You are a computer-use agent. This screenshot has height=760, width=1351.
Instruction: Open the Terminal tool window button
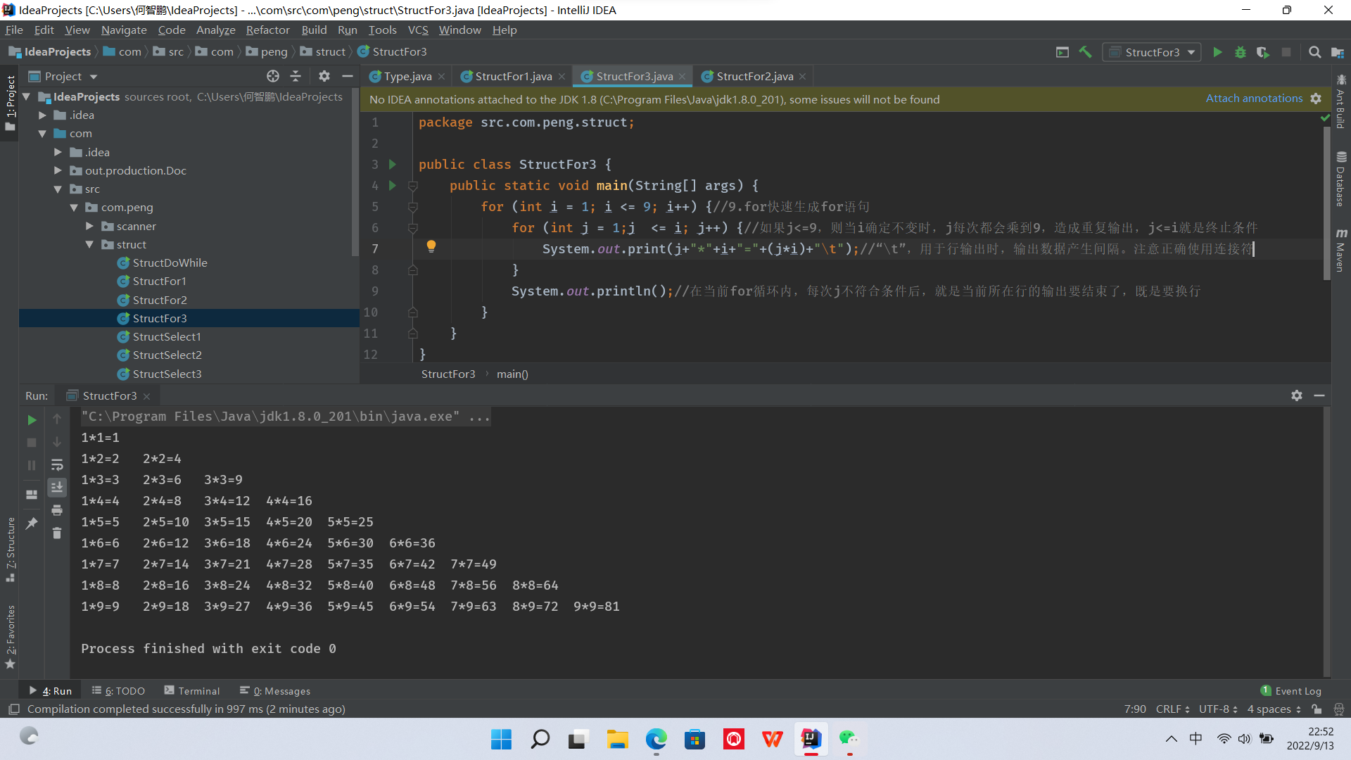coord(192,691)
